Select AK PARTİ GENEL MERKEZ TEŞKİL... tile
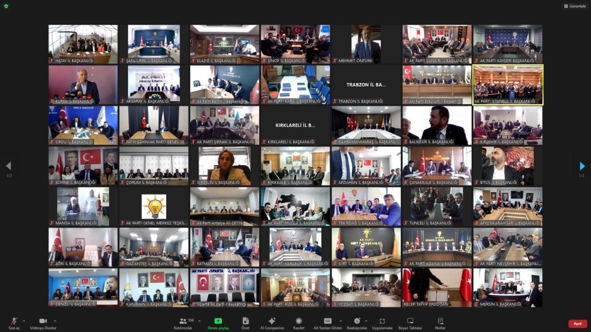This screenshot has height=332, width=591. (154, 207)
